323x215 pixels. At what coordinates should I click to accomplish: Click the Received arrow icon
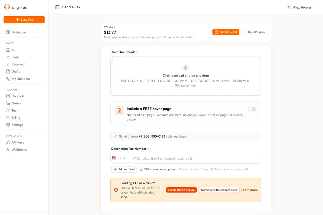pyautogui.click(x=8, y=64)
